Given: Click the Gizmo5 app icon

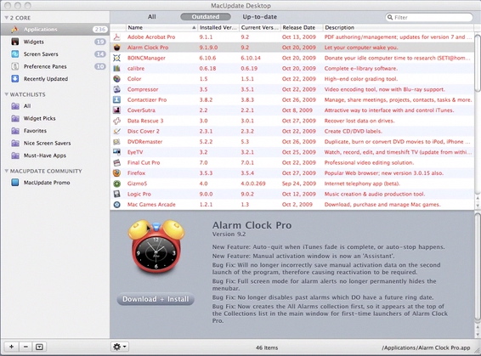Looking at the screenshot, I should [x=117, y=184].
